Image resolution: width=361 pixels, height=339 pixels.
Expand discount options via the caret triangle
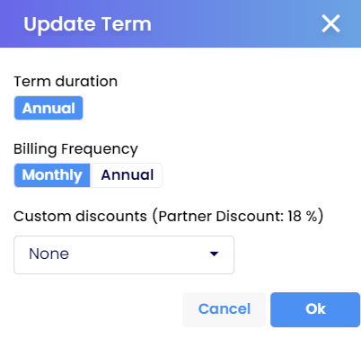(x=214, y=254)
